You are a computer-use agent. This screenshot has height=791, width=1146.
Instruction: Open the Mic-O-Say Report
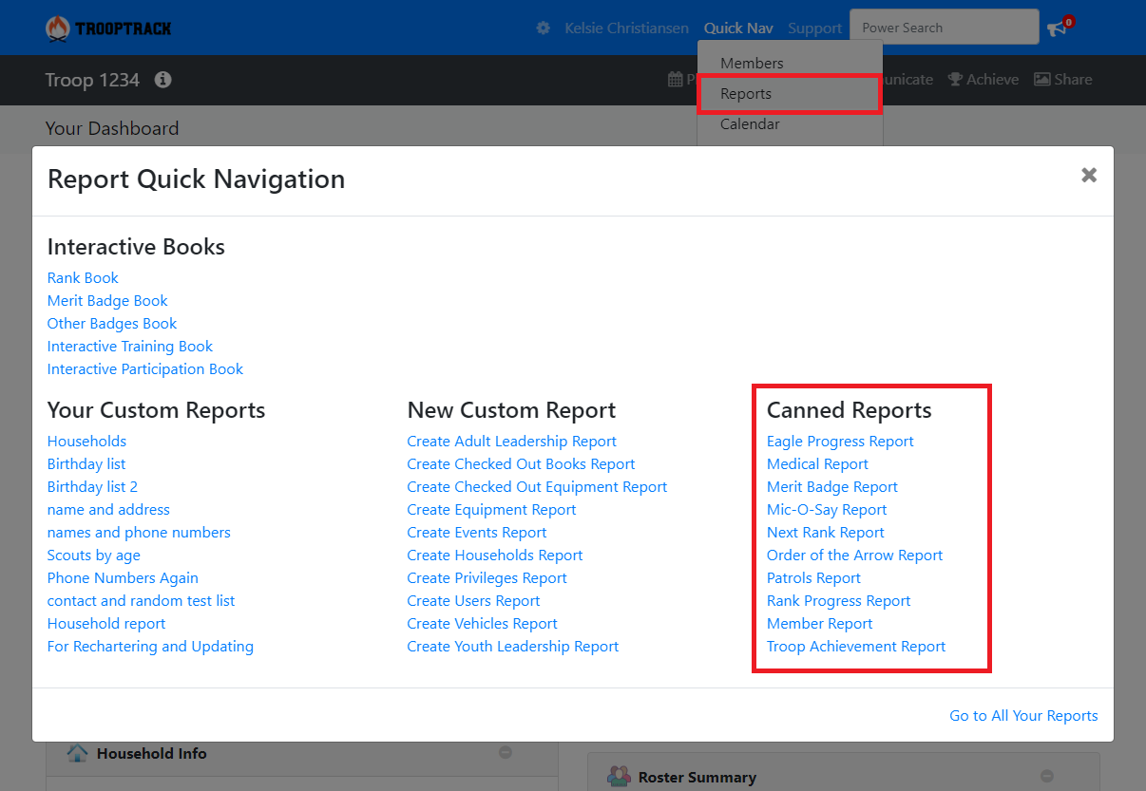(827, 510)
